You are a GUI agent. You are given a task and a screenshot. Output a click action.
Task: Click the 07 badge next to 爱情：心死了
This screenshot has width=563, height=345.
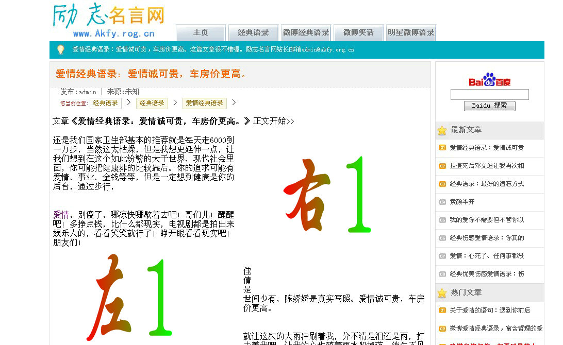click(442, 256)
